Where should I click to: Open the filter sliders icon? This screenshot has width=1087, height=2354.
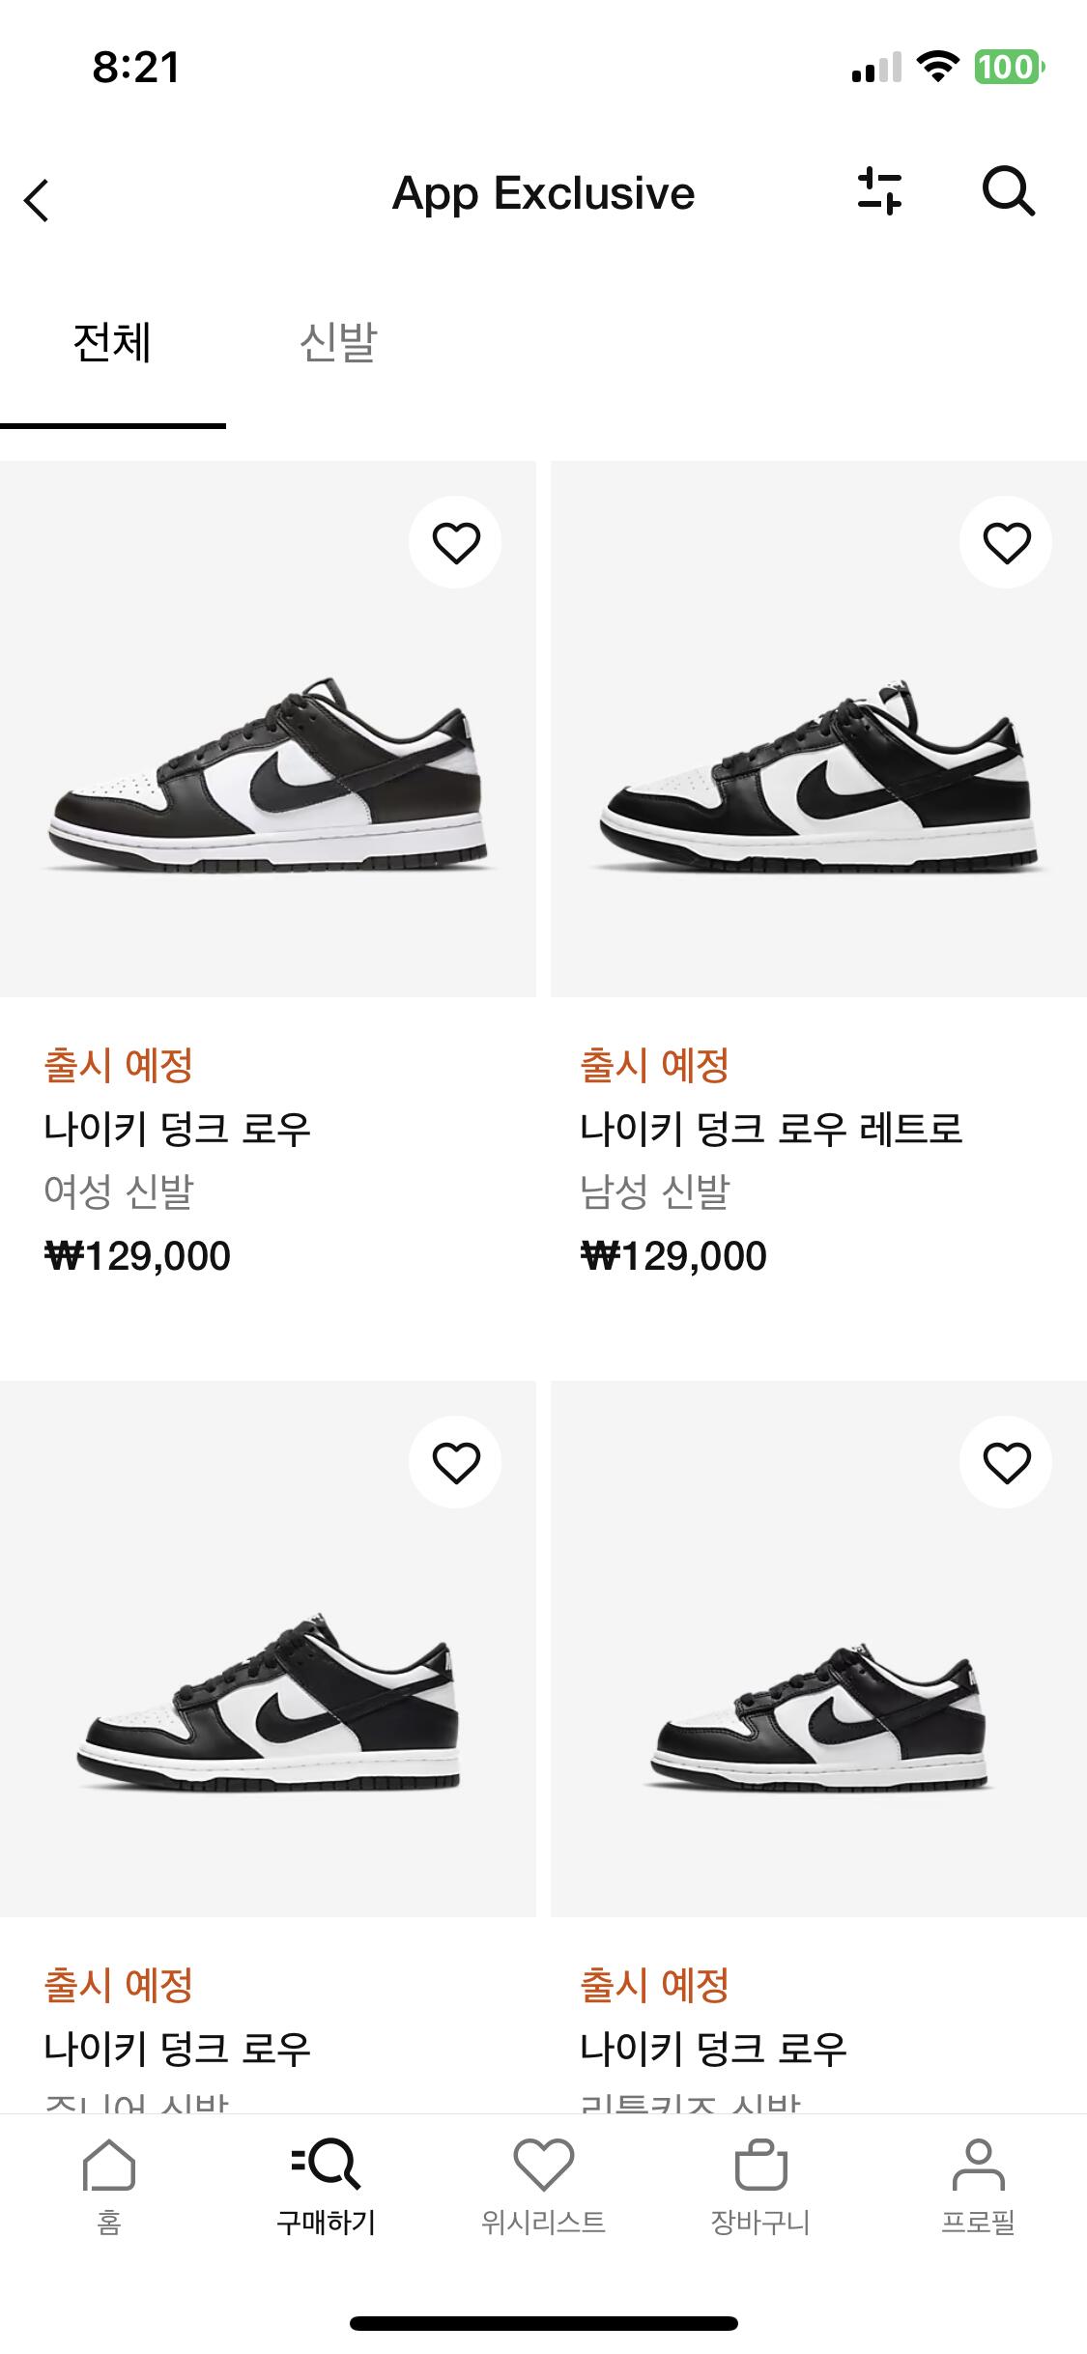879,190
